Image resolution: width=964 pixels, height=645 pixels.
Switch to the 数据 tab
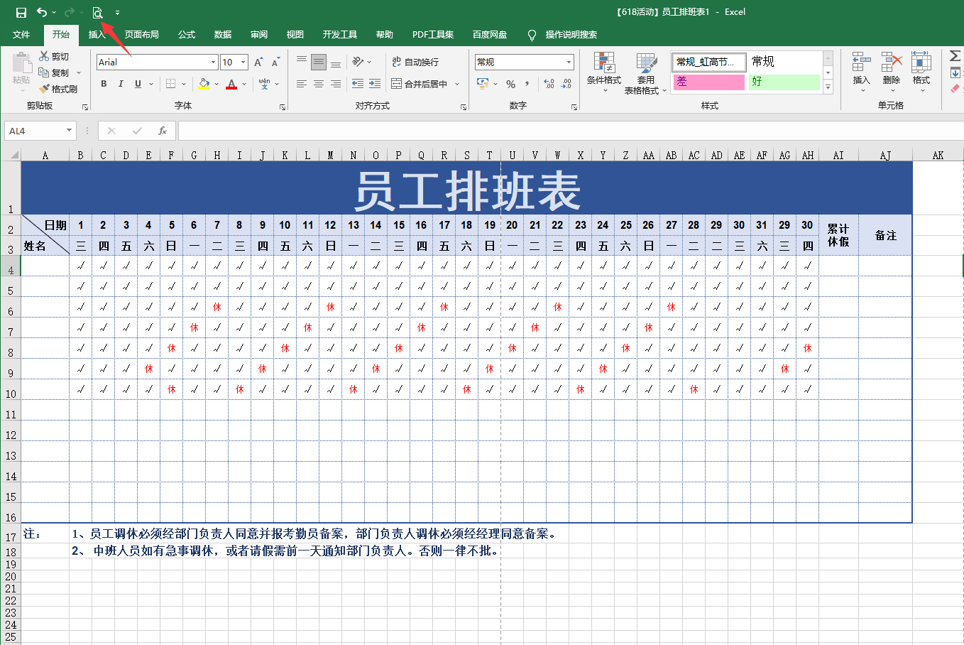pyautogui.click(x=223, y=35)
